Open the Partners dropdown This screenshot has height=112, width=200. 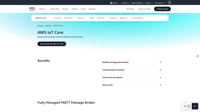coord(124,18)
